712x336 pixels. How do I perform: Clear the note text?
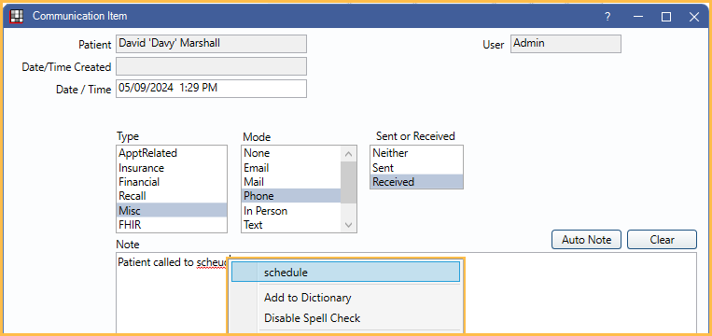(x=662, y=239)
